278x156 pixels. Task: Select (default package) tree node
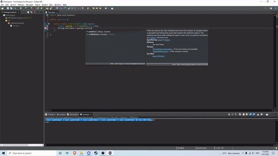(16, 23)
